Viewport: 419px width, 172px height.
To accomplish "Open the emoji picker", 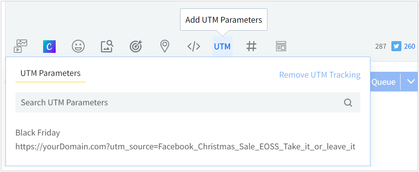I will (x=78, y=46).
